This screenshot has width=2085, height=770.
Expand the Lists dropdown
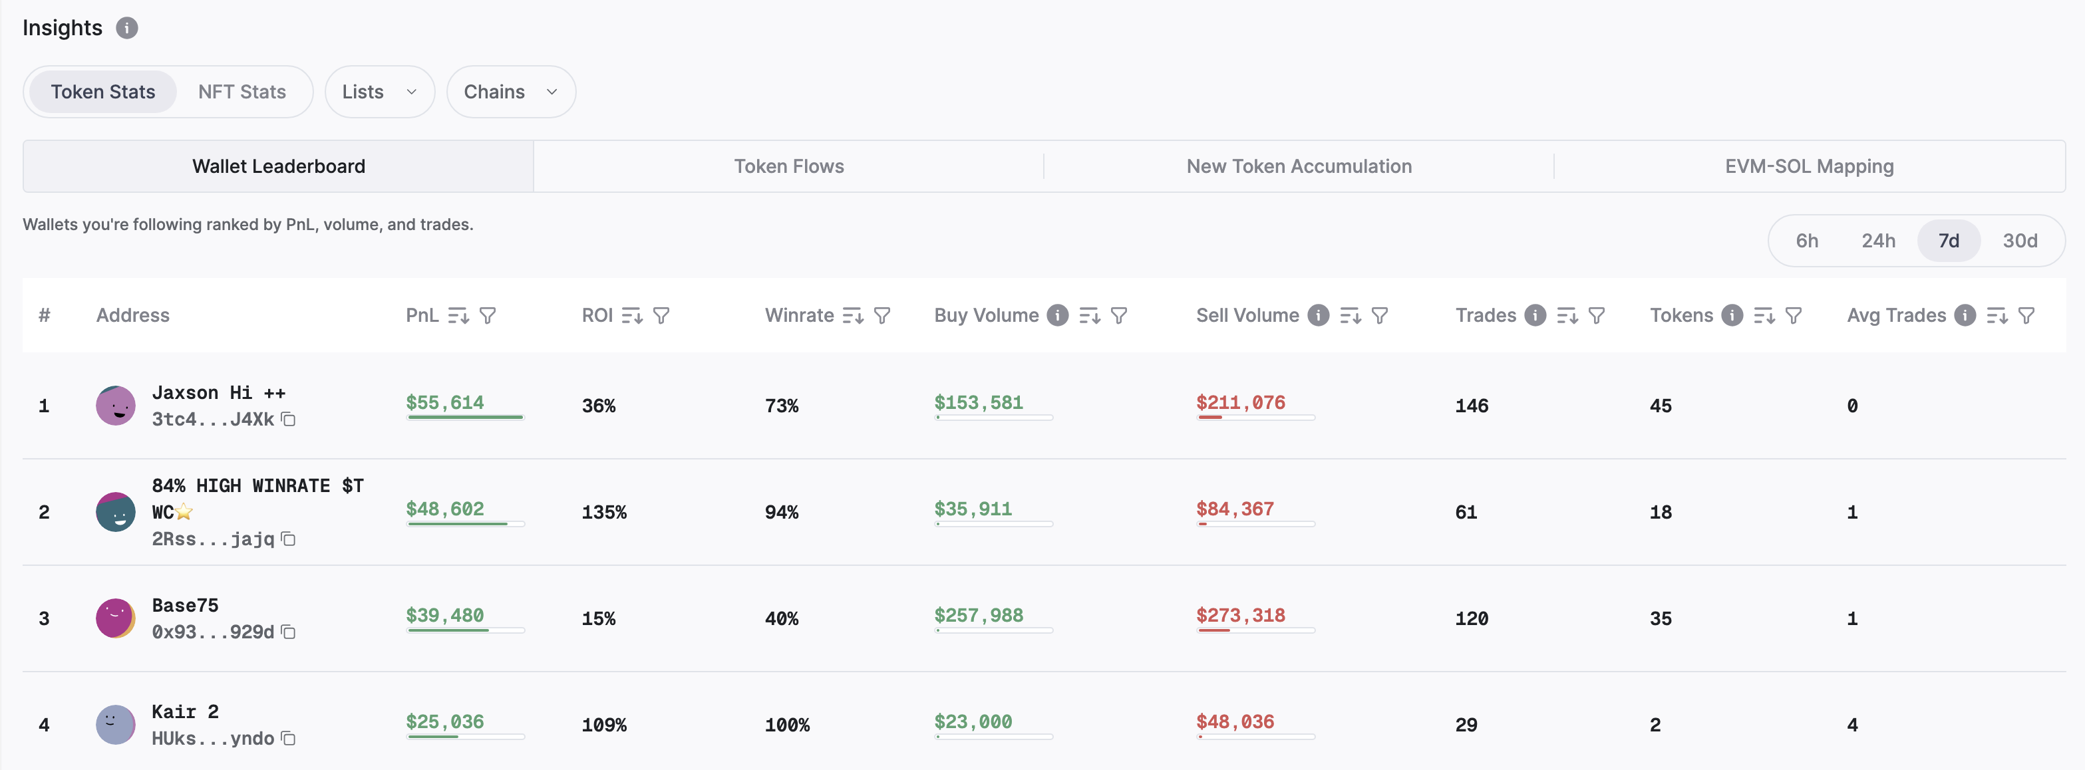[379, 92]
